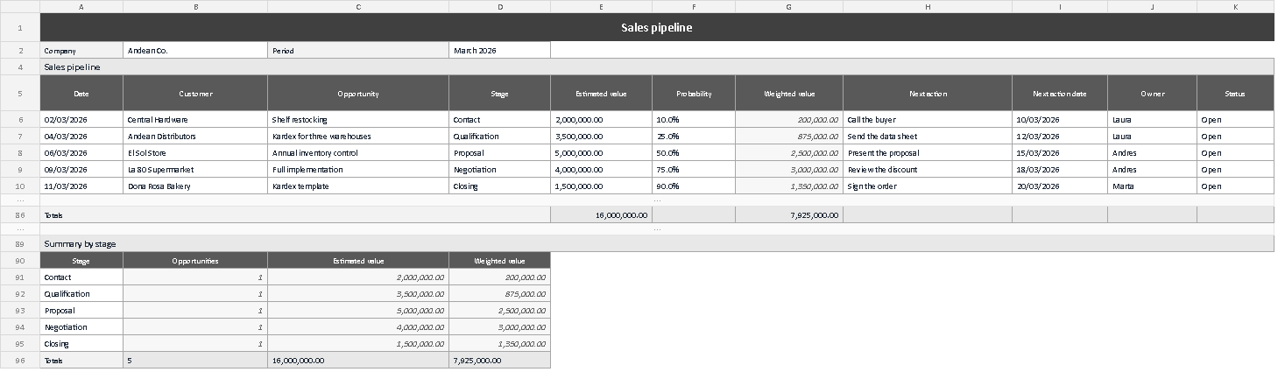Select 'Contact' in the summary table

(81, 277)
